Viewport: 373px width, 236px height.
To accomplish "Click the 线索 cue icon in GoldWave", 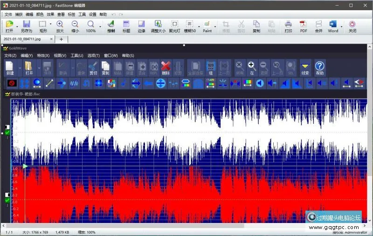I will 305,68.
